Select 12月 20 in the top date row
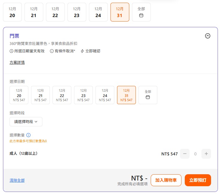Viewport: 220px width, 194px height. pos(12,12)
